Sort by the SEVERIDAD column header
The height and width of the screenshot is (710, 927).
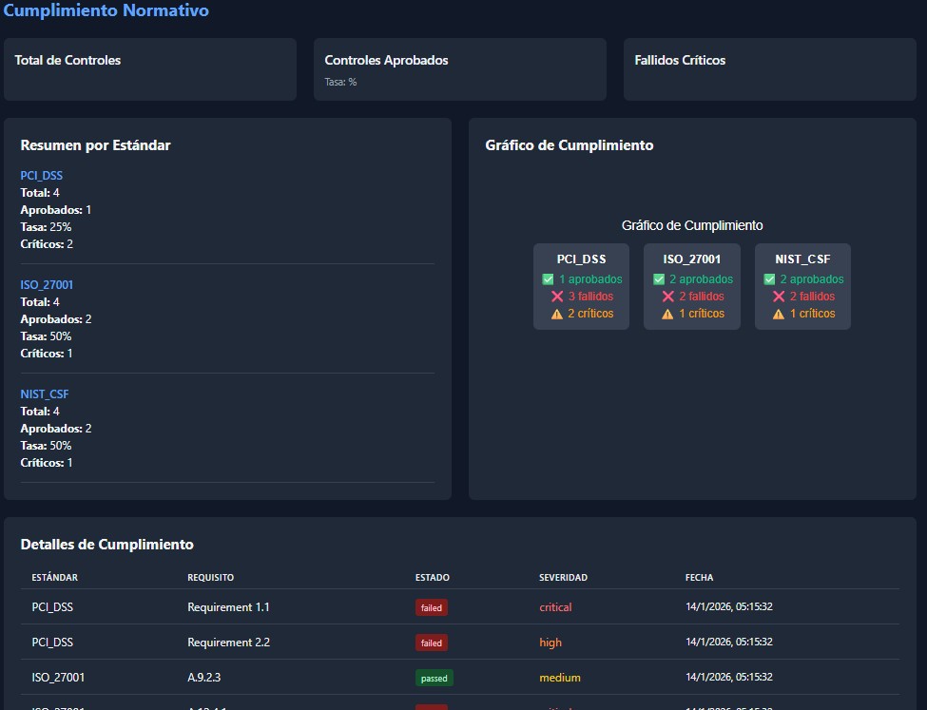tap(563, 578)
